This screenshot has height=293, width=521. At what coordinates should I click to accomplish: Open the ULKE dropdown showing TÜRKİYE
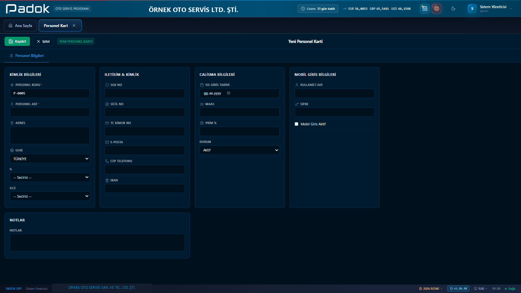[x=50, y=159]
